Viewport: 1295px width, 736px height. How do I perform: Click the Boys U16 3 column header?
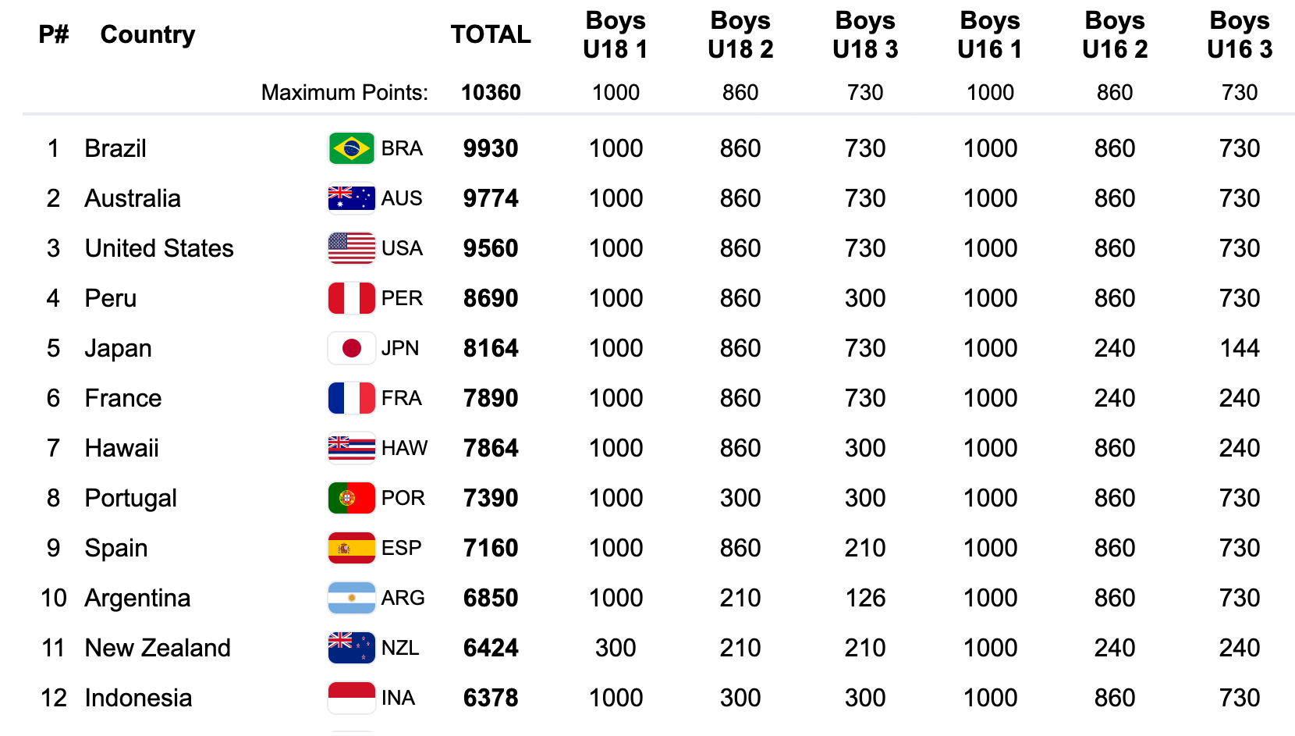[x=1240, y=34]
